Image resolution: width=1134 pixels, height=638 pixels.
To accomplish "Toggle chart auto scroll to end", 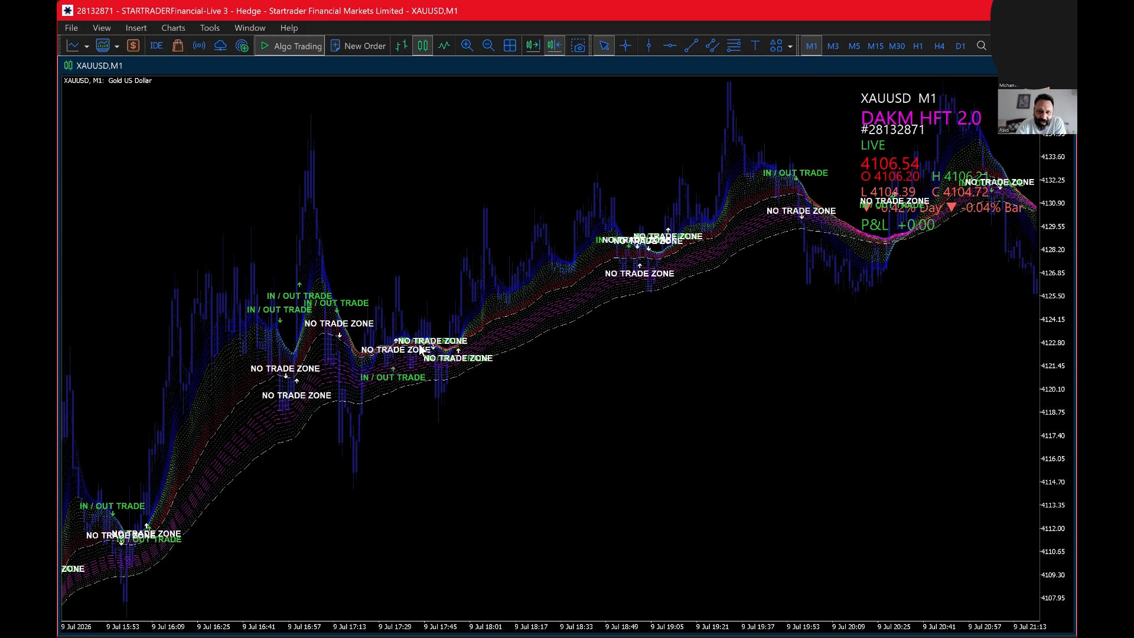I will [x=533, y=45].
